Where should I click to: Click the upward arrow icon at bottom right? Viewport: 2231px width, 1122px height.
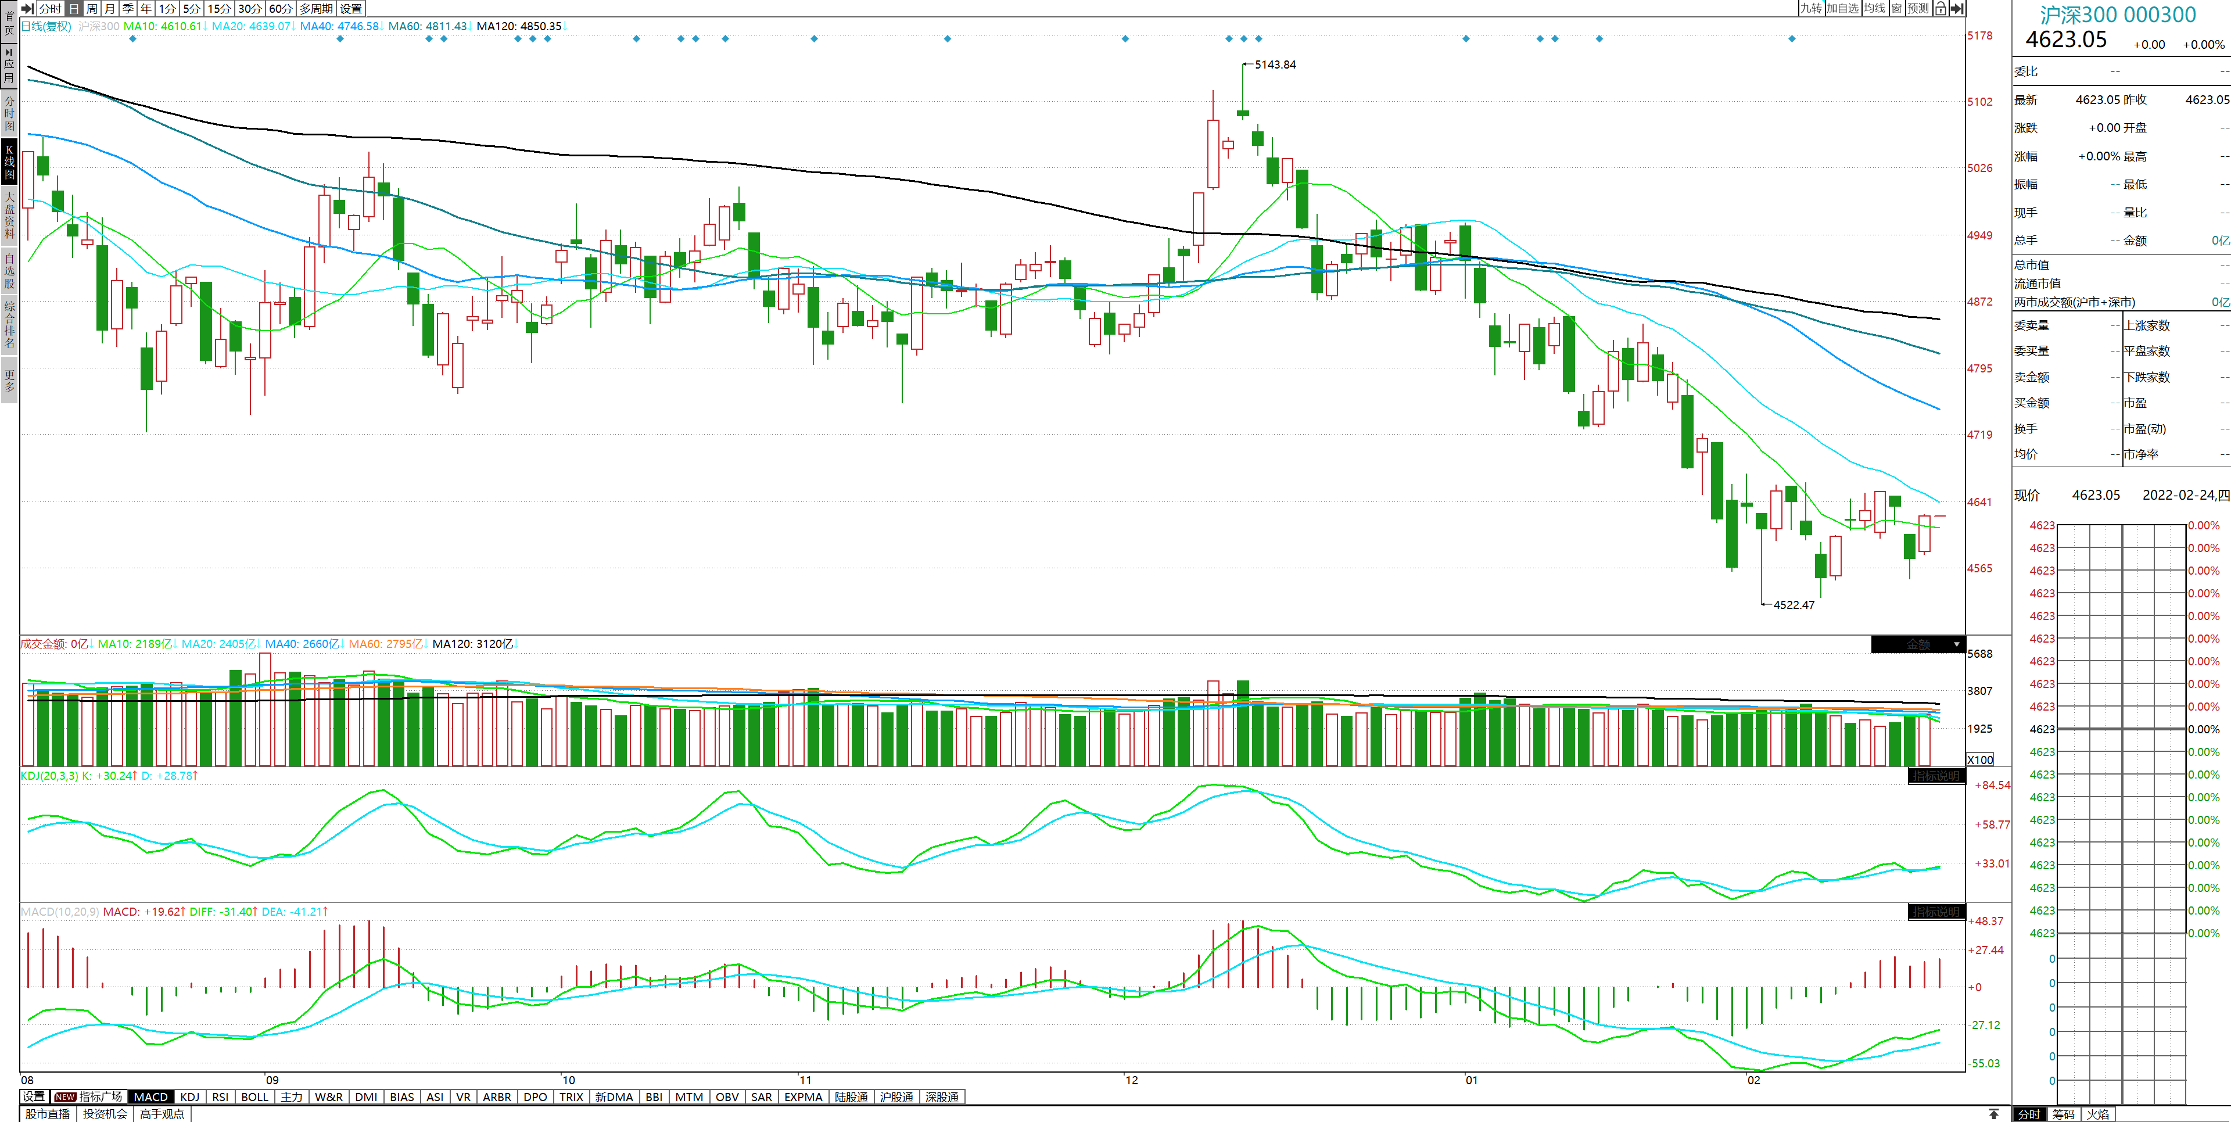1994,1114
